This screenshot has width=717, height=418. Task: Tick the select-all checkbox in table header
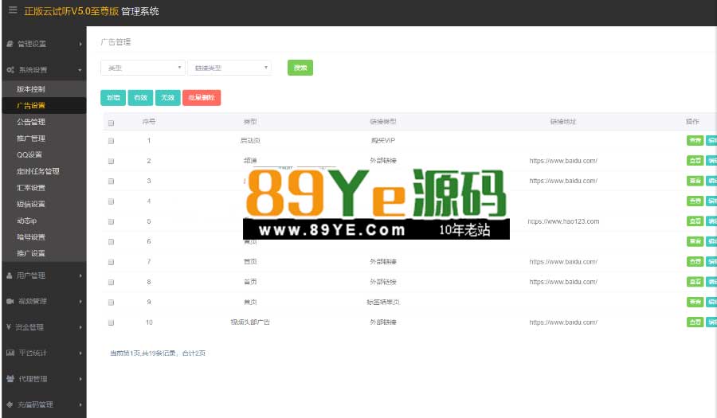click(111, 123)
